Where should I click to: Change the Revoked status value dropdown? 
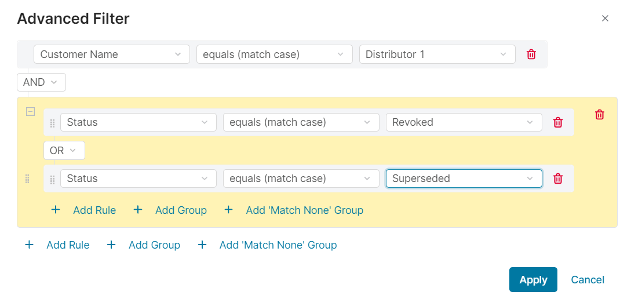pos(464,122)
